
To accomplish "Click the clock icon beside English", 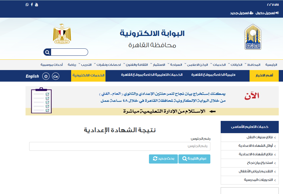I will [x=46, y=76].
